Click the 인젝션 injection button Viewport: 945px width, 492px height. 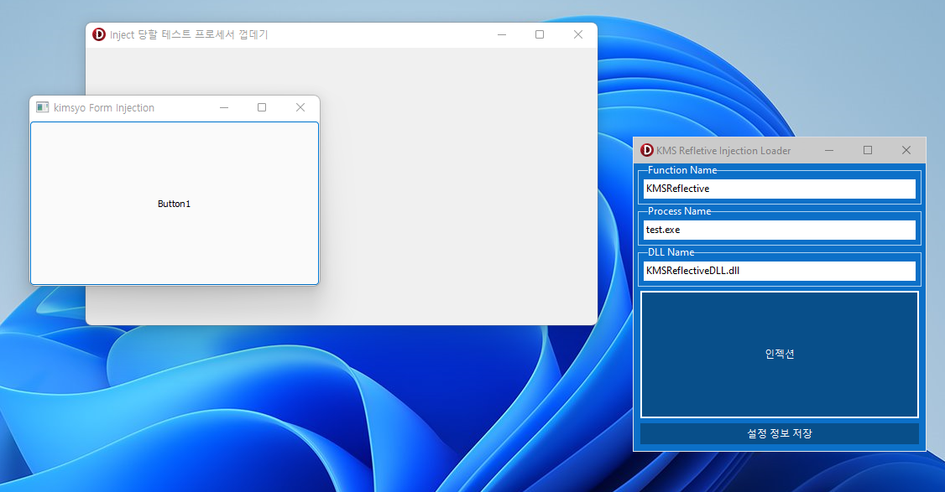pyautogui.click(x=780, y=355)
